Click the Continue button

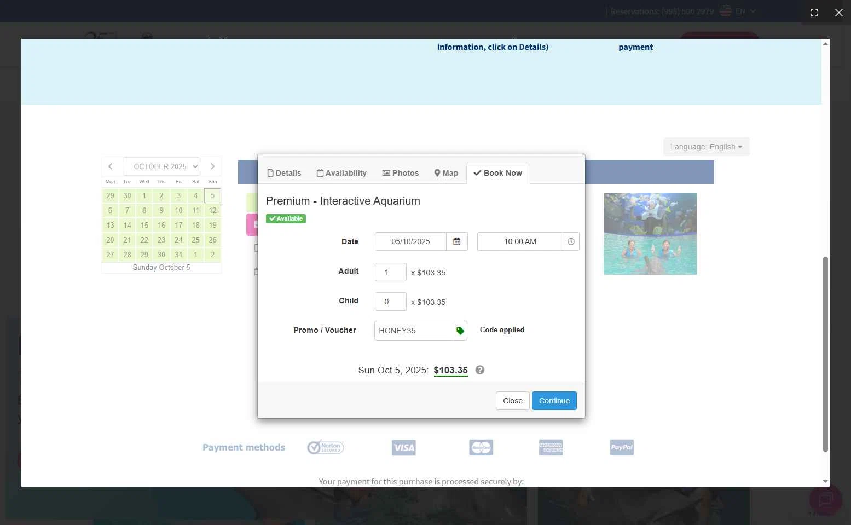pyautogui.click(x=554, y=401)
